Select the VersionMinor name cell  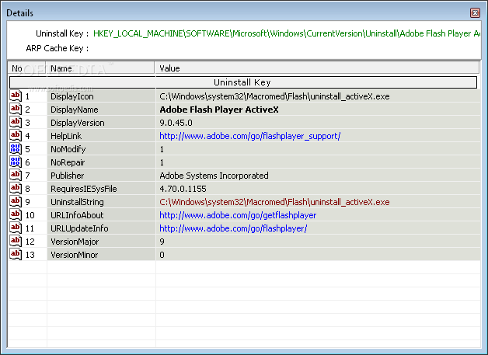[101, 255]
